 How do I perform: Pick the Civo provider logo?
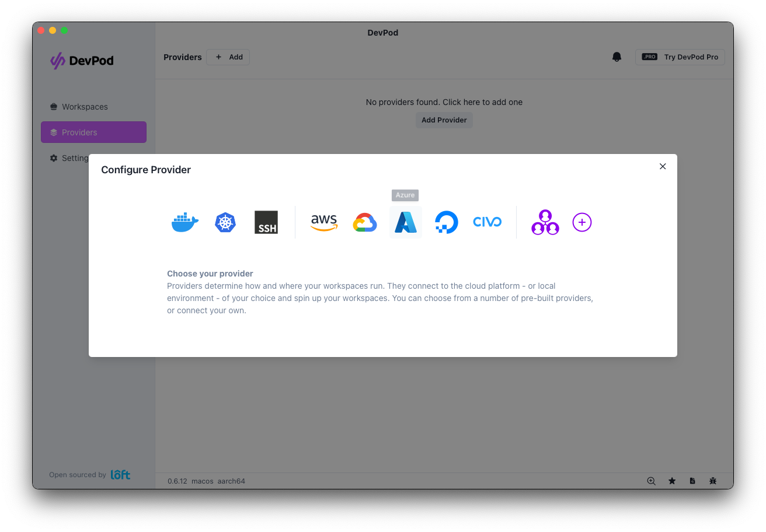(487, 222)
